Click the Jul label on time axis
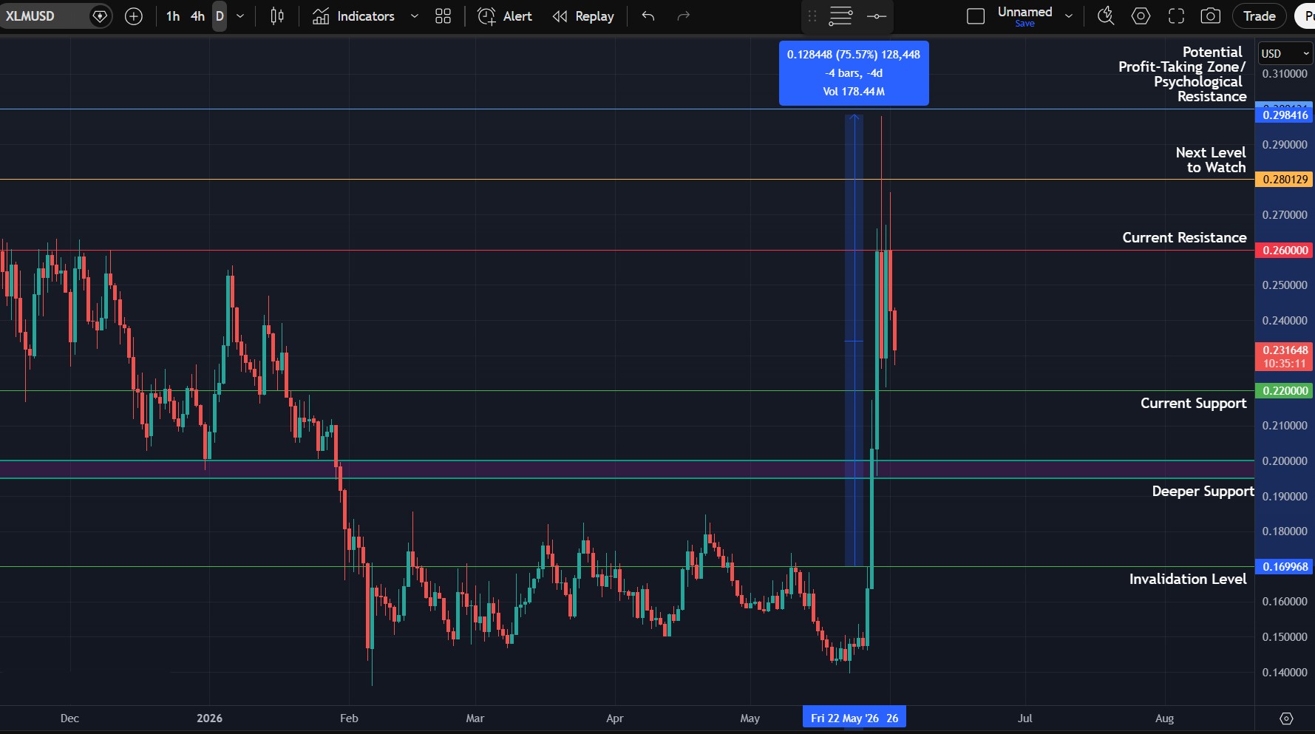Image resolution: width=1315 pixels, height=734 pixels. 1025,718
